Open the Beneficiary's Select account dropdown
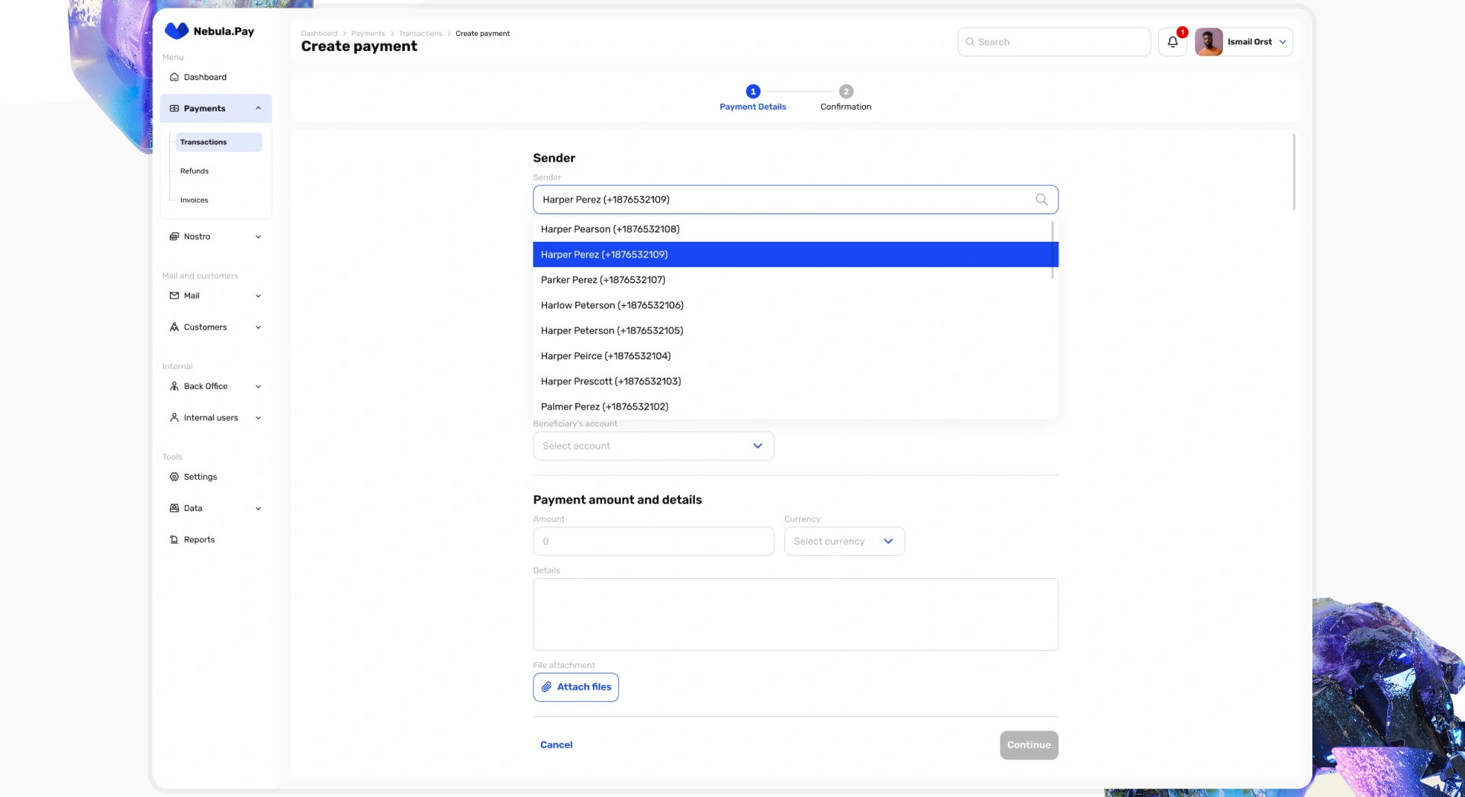 click(653, 446)
